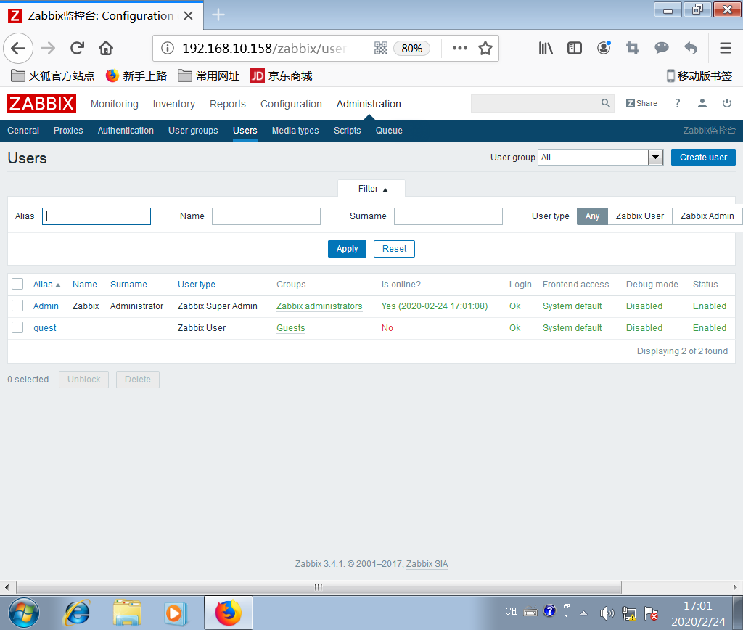743x630 pixels.
Task: Open the Firefox hamburger menu
Action: tap(726, 48)
